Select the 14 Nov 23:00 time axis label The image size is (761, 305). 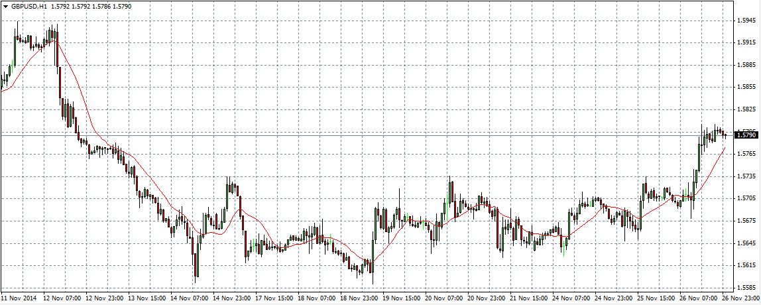[x=231, y=299]
